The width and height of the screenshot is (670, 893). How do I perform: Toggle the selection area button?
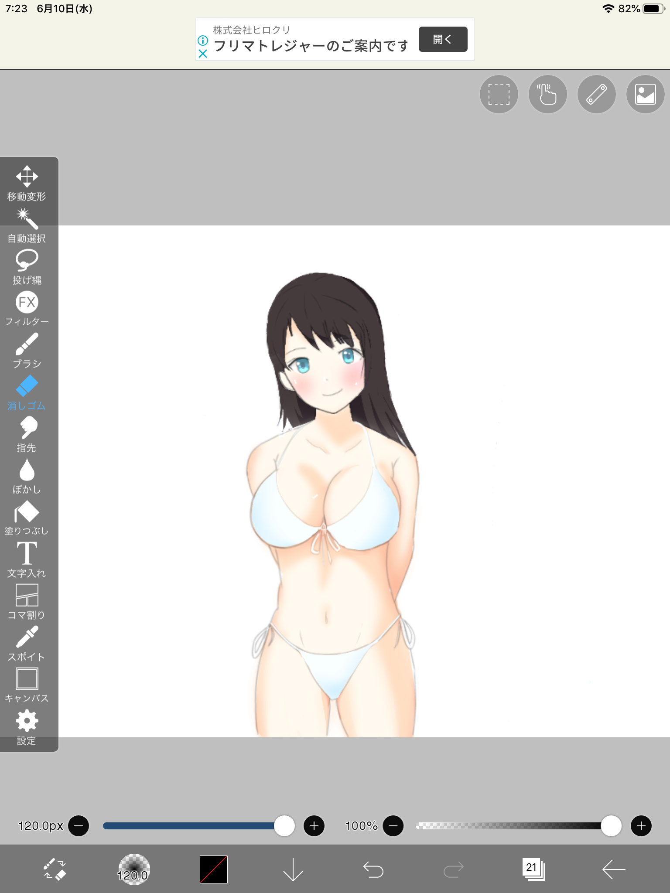click(499, 94)
